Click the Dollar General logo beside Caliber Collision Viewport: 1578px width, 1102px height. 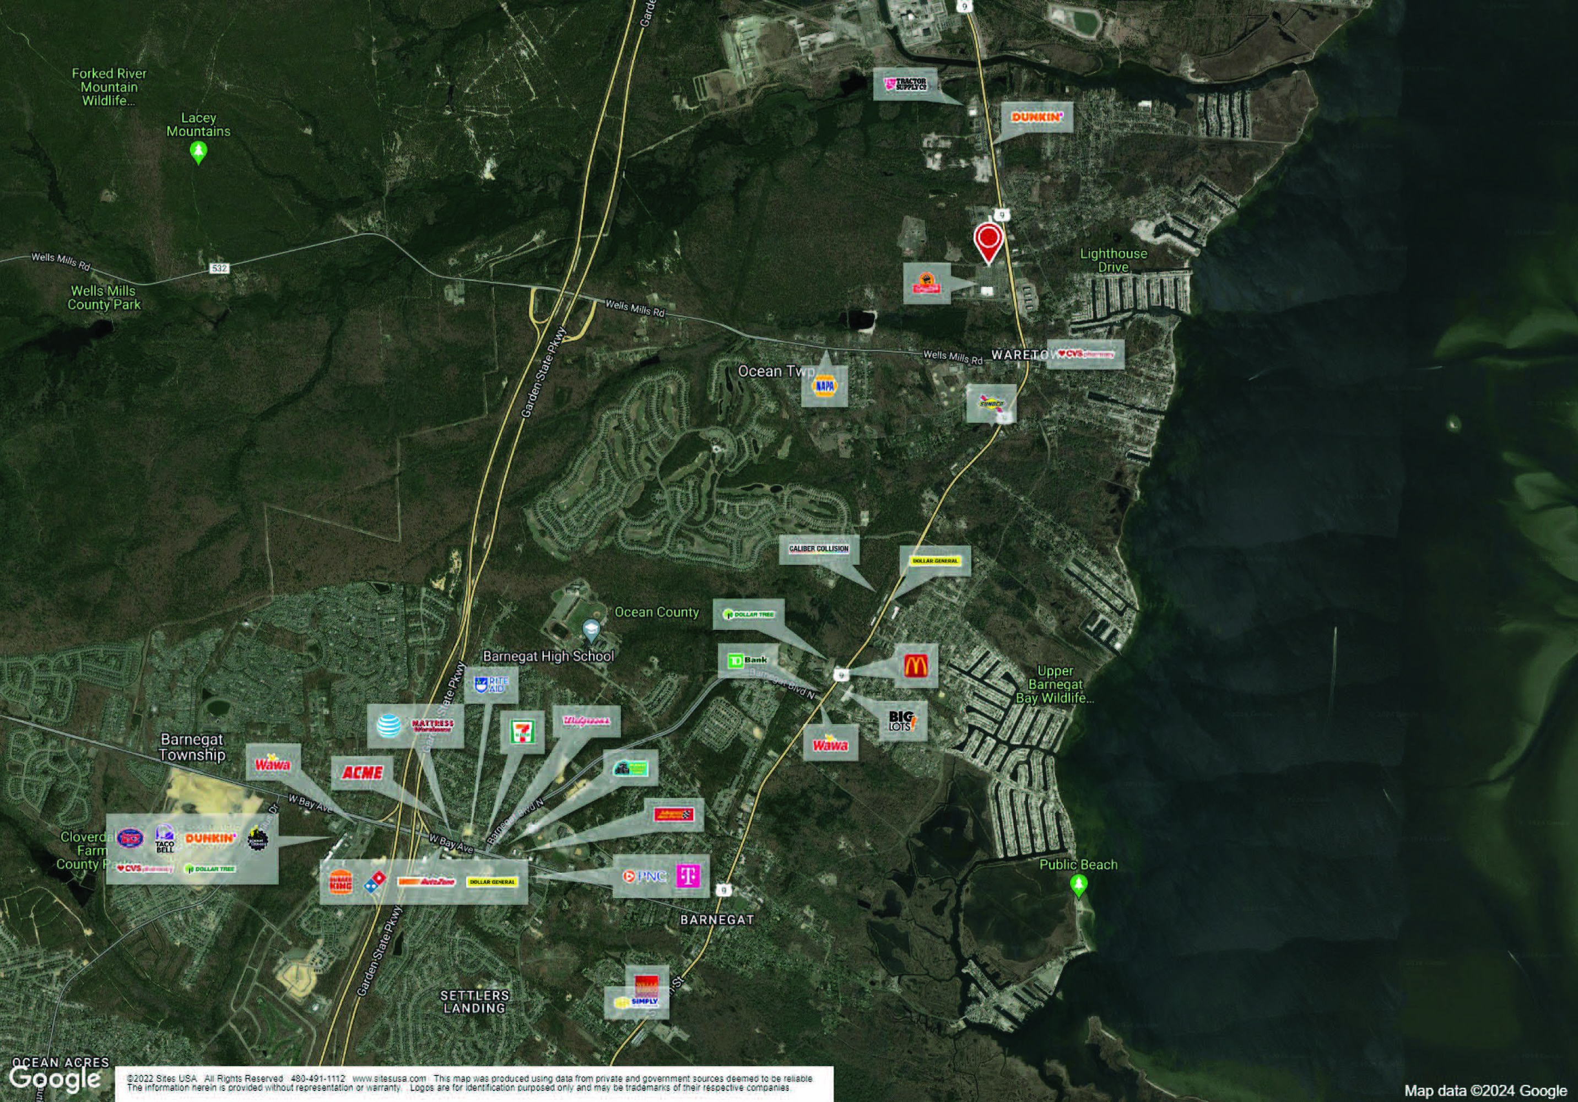pos(934,561)
